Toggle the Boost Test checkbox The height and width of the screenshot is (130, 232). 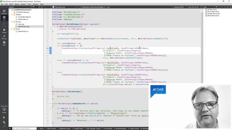(206, 16)
